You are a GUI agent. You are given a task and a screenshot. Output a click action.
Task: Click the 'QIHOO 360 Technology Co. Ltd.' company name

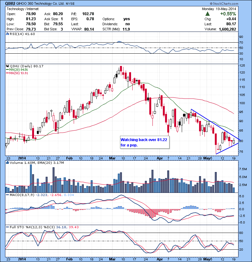point(40,3)
